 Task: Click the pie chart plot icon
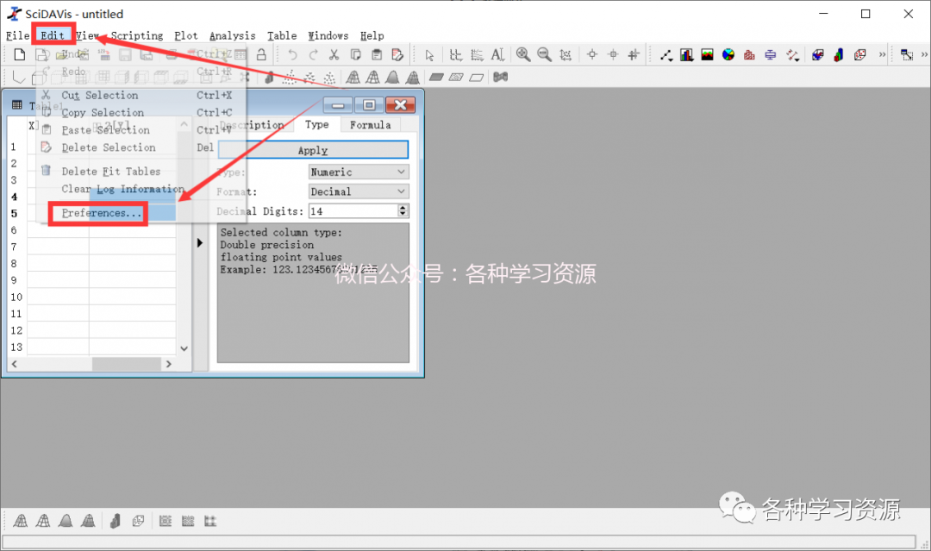pos(728,55)
